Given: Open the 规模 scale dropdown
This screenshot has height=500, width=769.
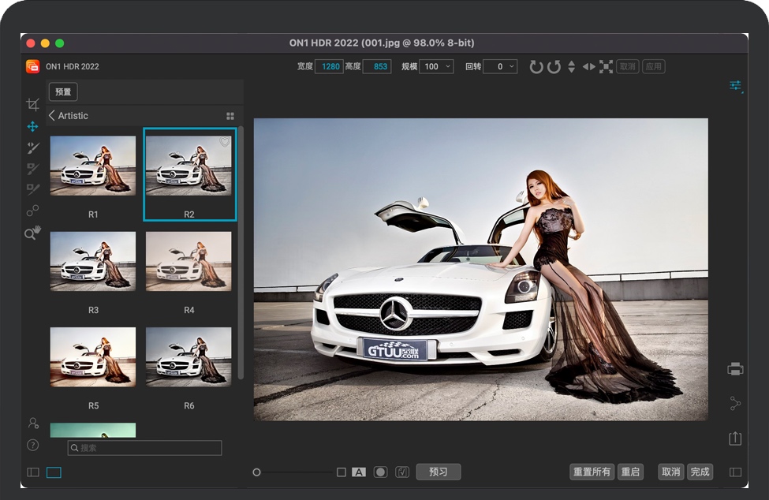Looking at the screenshot, I should 436,67.
